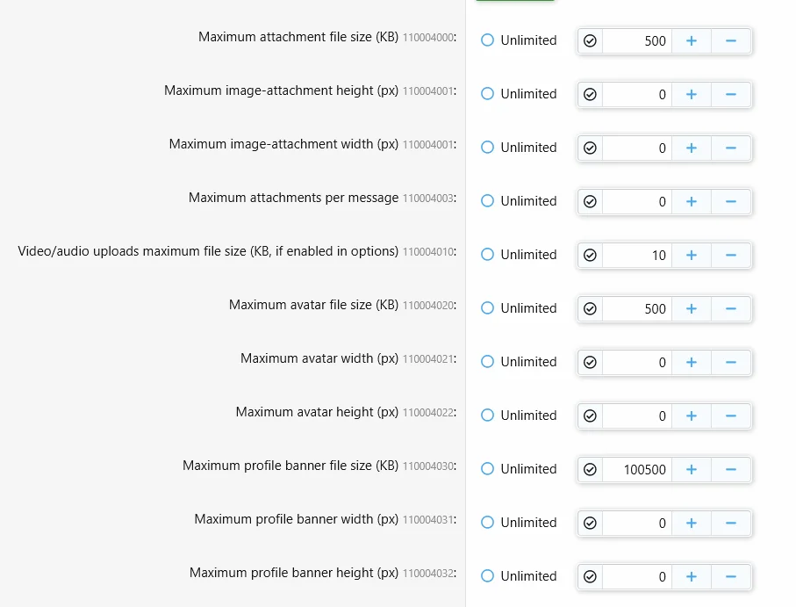This screenshot has height=607, width=796.
Task: Decrease maximum profile banner file size
Action: [x=730, y=469]
